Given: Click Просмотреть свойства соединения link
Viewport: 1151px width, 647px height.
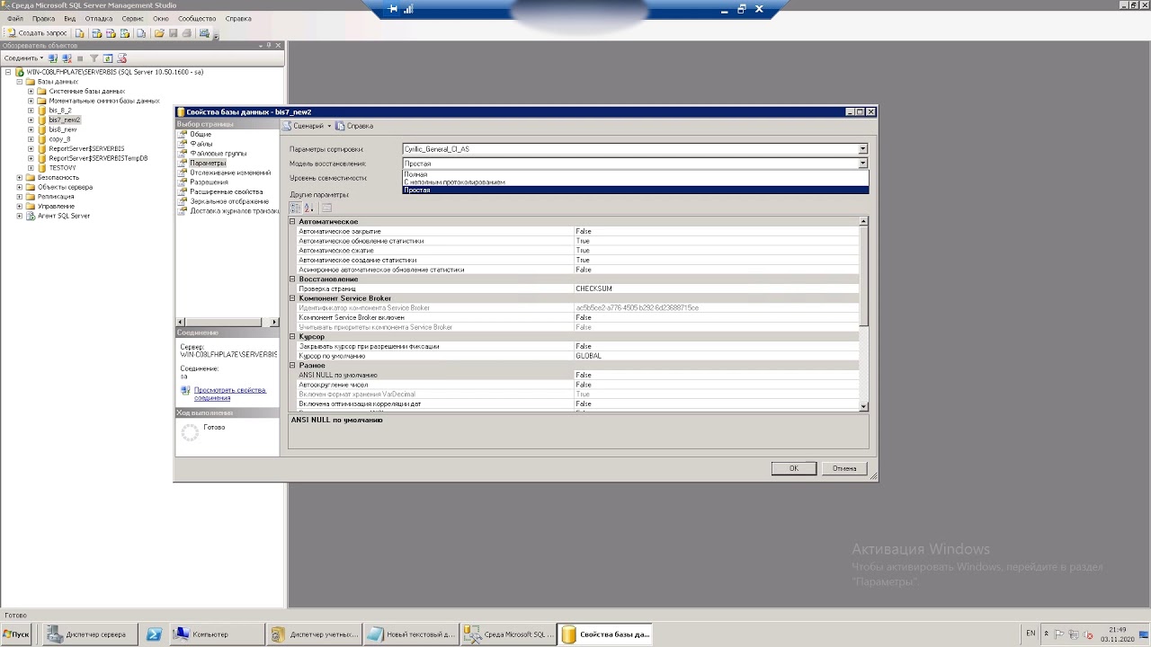Looking at the screenshot, I should [230, 394].
